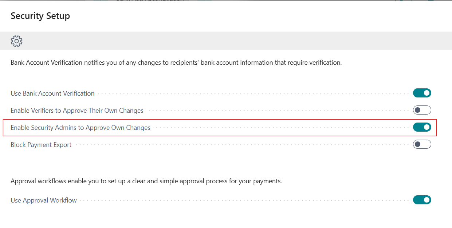
Task: Click the Block Payment Export label
Action: tap(41, 145)
